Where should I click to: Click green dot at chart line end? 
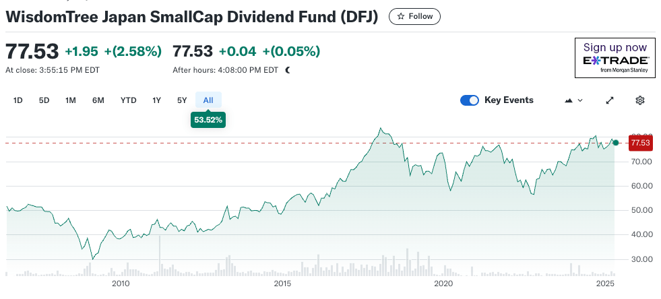coord(615,142)
